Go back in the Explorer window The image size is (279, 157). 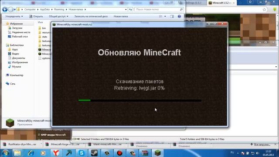pyautogui.click(x=5, y=10)
